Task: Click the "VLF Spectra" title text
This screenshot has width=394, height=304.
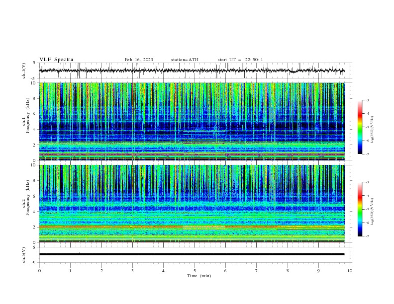Action: click(56, 60)
